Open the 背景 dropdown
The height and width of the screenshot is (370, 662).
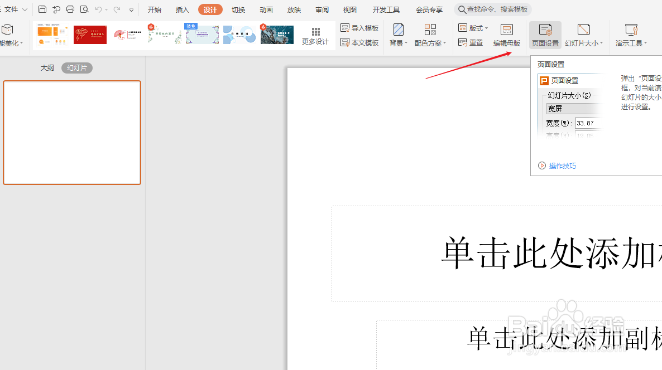click(x=398, y=35)
